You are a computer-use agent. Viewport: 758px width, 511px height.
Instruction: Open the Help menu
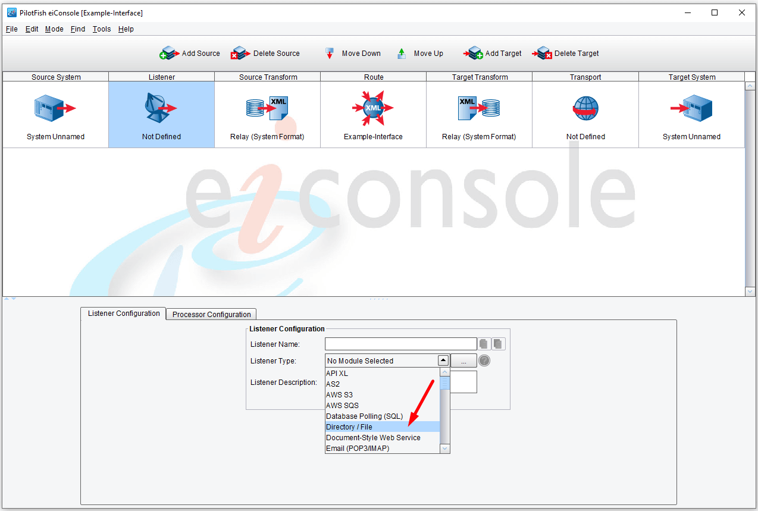click(126, 29)
